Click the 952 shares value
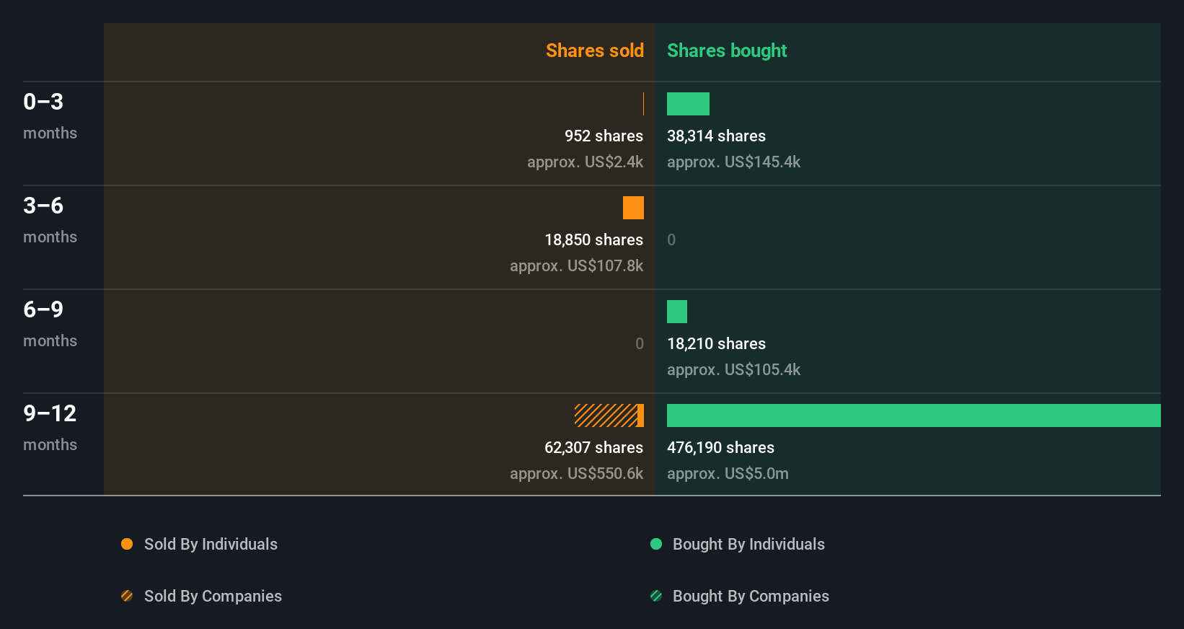The height and width of the screenshot is (629, 1184). 604,136
